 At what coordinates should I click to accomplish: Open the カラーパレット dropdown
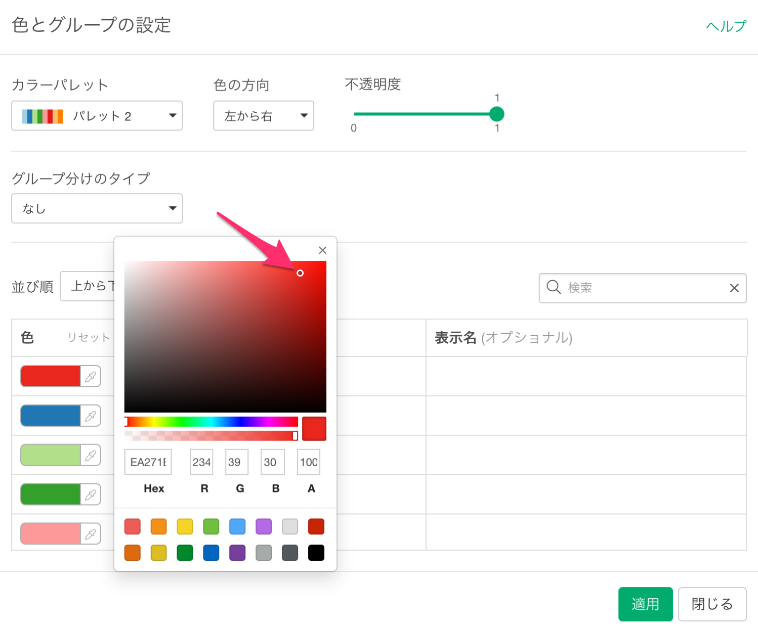(97, 116)
